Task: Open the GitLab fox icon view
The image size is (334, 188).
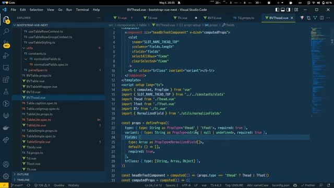Action: point(6,115)
